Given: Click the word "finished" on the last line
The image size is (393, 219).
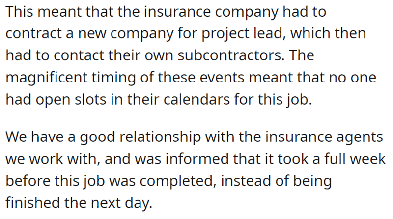Looking at the screenshot, I should point(33,202).
